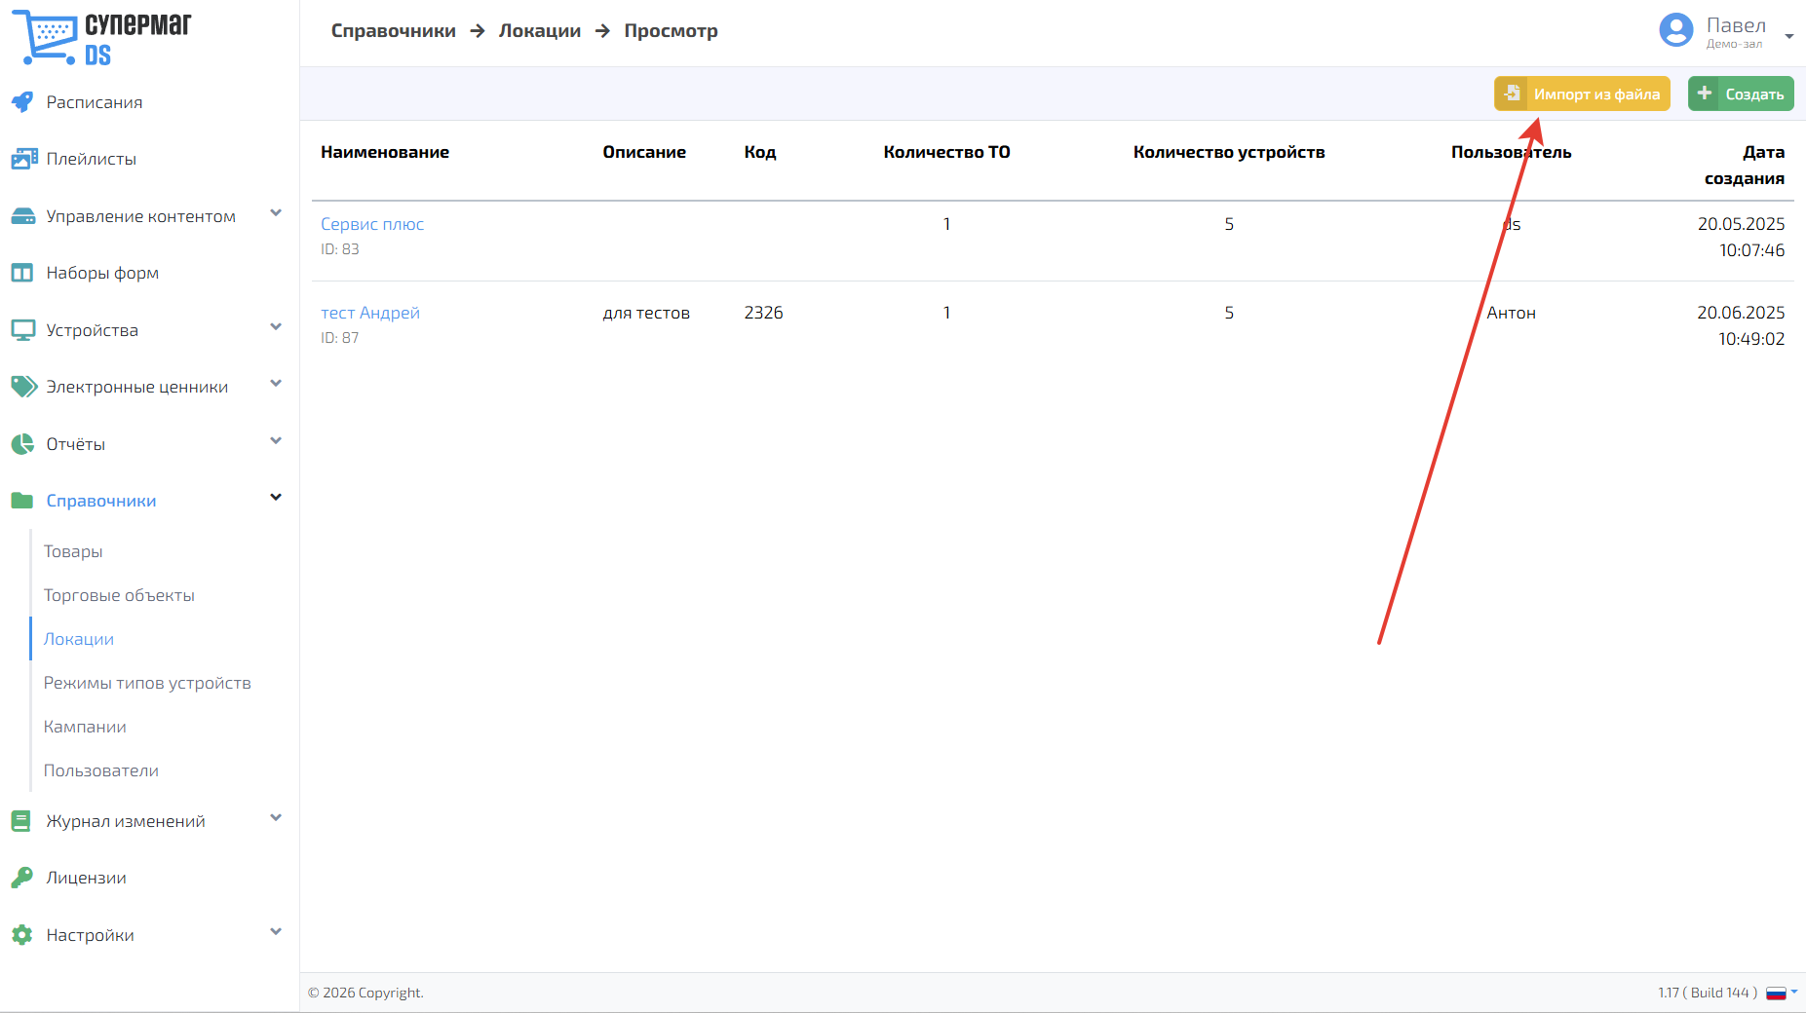Open the pie chart icon for Отчёты
1806x1013 pixels.
pos(22,444)
